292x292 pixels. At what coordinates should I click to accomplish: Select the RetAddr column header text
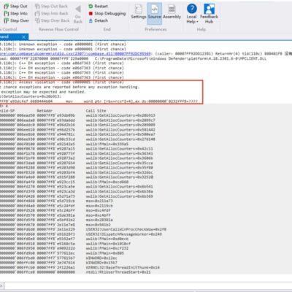pos(45,111)
